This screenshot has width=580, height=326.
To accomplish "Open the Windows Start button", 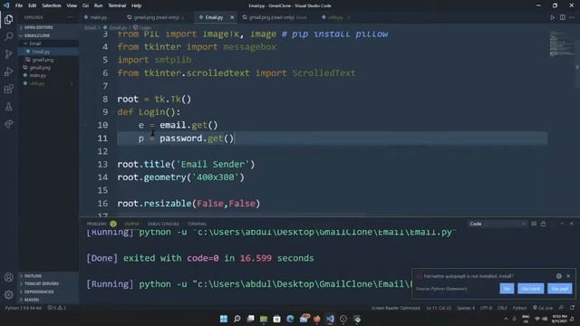I will 224,319.
